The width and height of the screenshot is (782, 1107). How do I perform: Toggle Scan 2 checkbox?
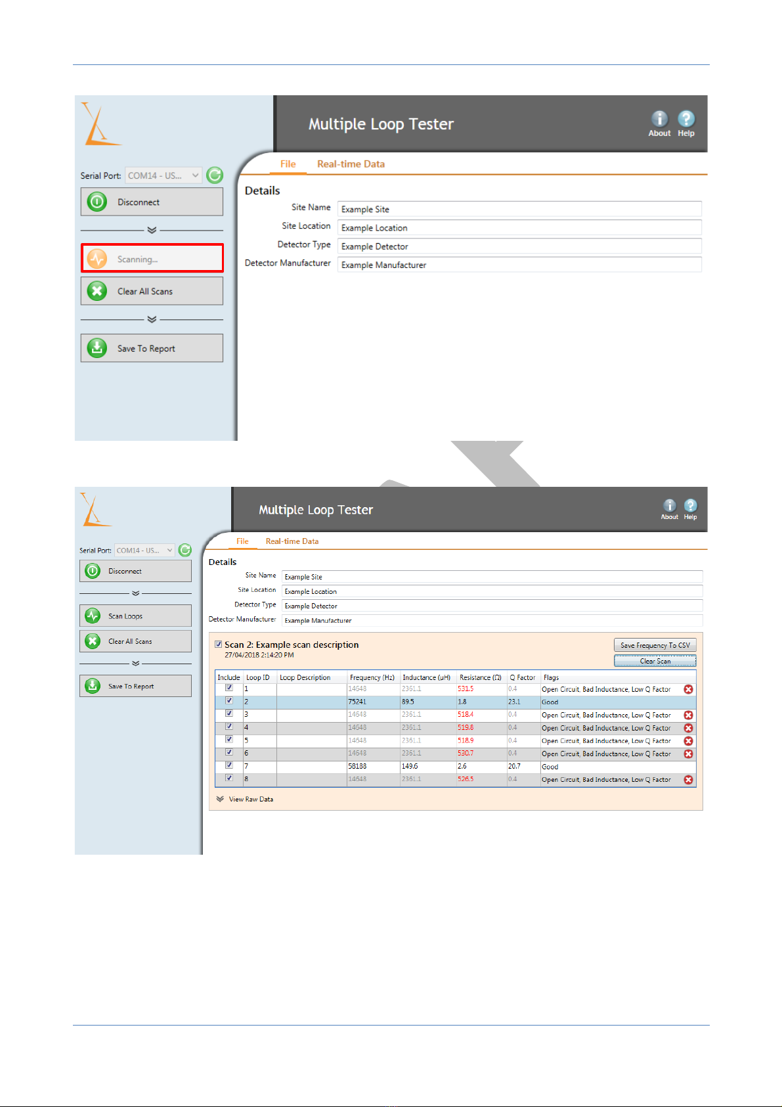click(219, 644)
